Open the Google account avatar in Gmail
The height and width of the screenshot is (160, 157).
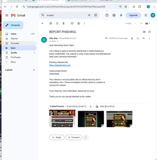coord(153,15)
